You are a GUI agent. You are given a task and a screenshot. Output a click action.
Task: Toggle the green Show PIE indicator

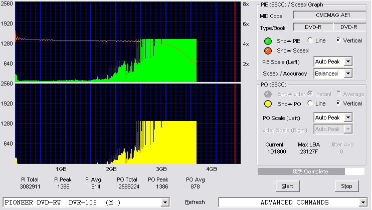[268, 41]
